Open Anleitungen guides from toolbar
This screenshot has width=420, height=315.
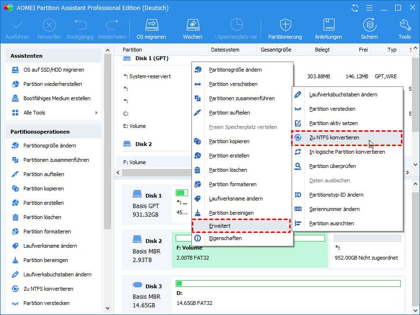pyautogui.click(x=328, y=29)
